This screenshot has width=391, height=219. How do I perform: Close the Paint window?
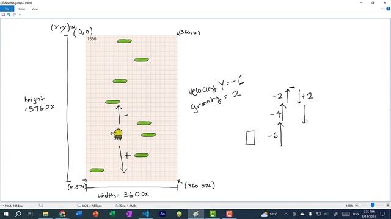[x=385, y=2]
